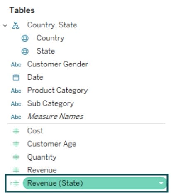Select the Measure Names field

point(55,116)
